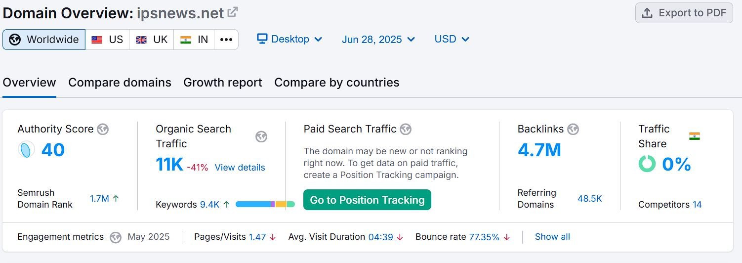Viewport: 742px width, 263px height.
Task: Click globe icon beside Organic Search Traffic
Action: 261,137
